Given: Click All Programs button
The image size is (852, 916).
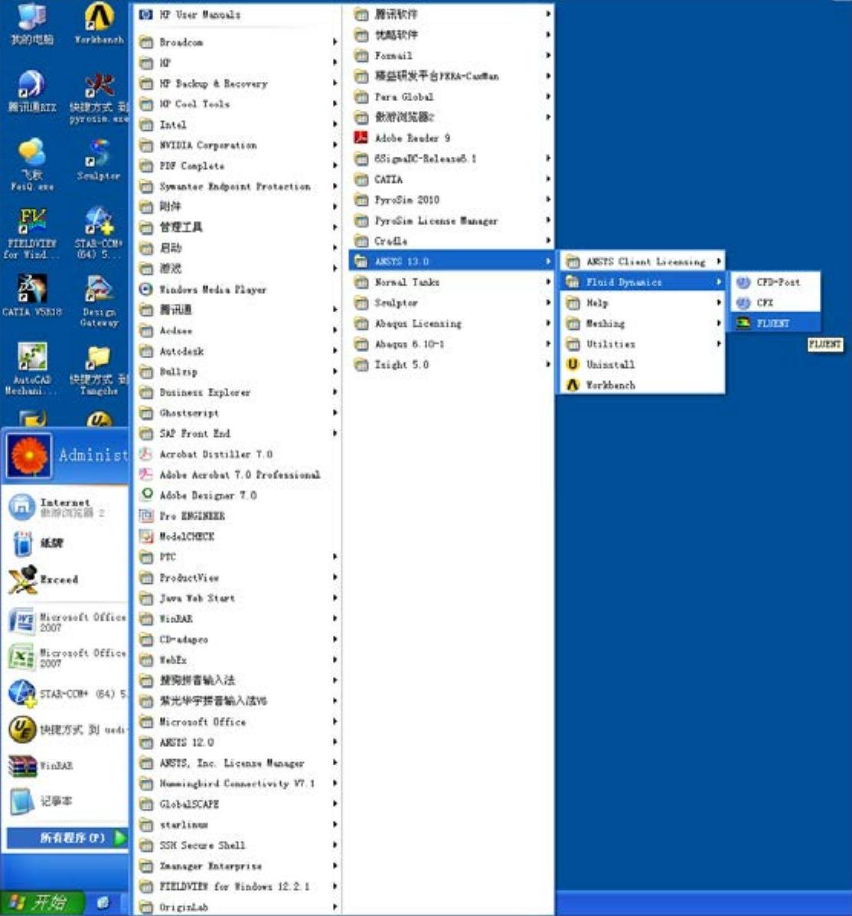Looking at the screenshot, I should click(x=67, y=838).
